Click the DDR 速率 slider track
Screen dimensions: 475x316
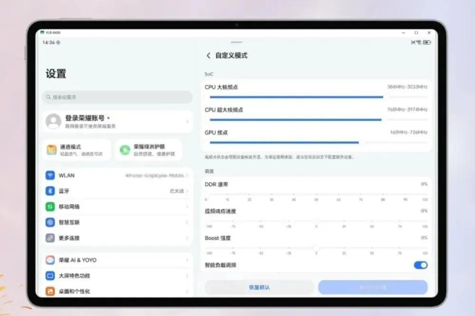point(315,194)
